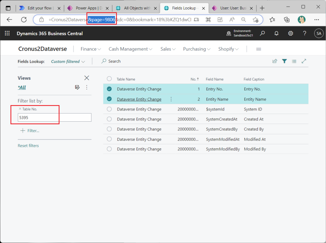Screen dimensions: 326x243
Task: Open the SA user account circle
Action: pyautogui.click(x=319, y=33)
